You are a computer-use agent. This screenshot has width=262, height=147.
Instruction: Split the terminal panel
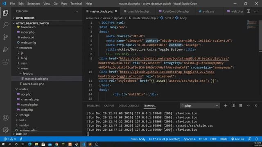click(233, 105)
